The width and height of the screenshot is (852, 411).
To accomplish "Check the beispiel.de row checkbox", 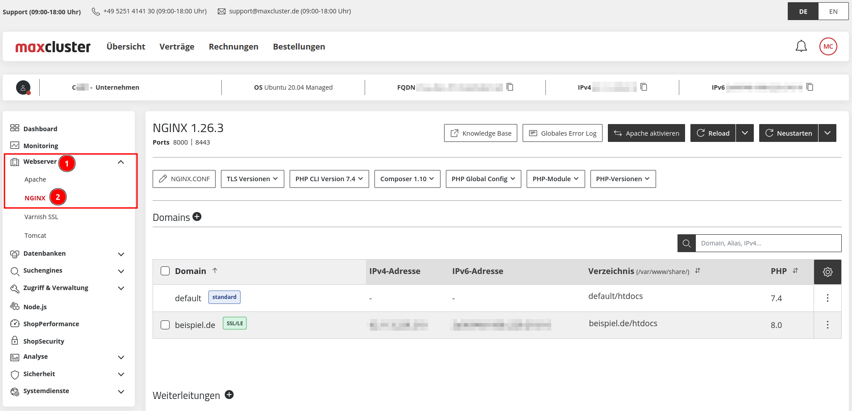I will (x=165, y=325).
